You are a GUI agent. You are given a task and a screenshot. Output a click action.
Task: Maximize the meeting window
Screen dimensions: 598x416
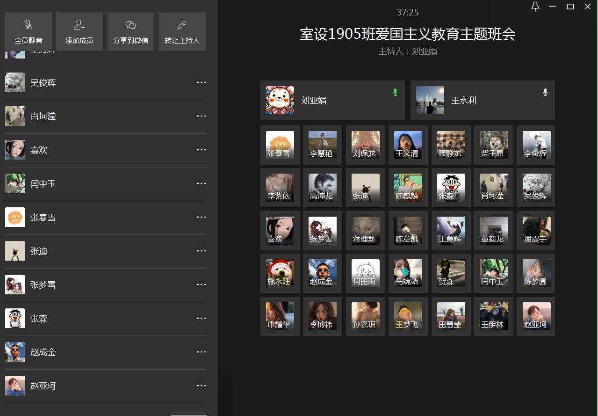point(570,6)
